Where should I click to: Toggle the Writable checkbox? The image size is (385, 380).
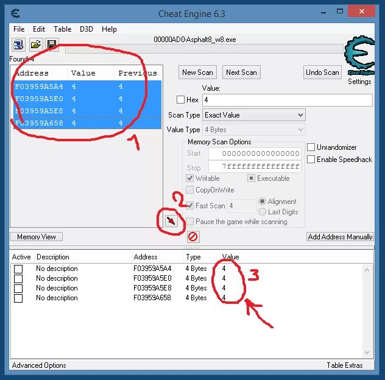pyautogui.click(x=189, y=178)
